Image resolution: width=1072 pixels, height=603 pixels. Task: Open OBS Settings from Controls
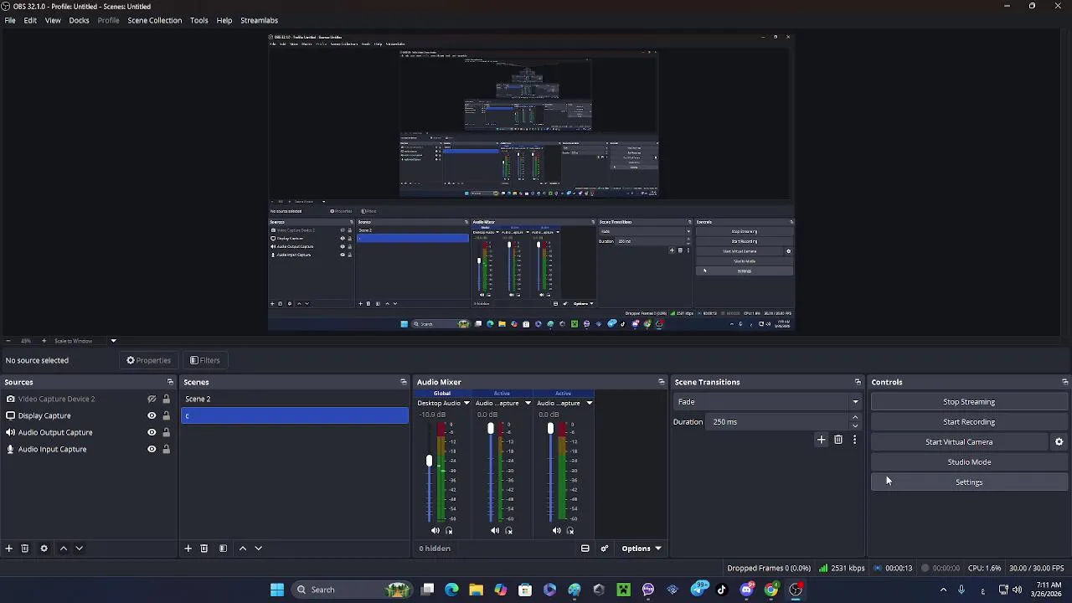tap(969, 482)
